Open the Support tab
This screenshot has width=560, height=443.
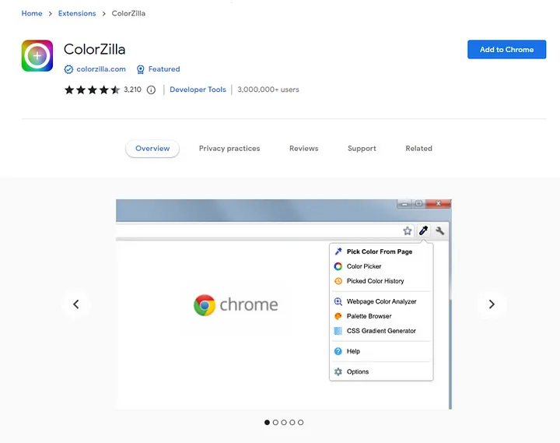[x=362, y=149]
